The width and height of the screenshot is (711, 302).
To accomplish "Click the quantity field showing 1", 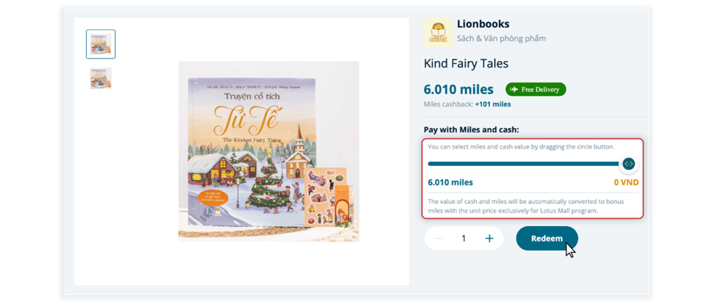I will 464,239.
